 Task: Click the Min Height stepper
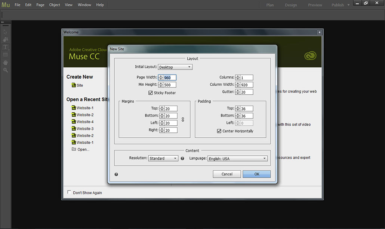(161, 85)
